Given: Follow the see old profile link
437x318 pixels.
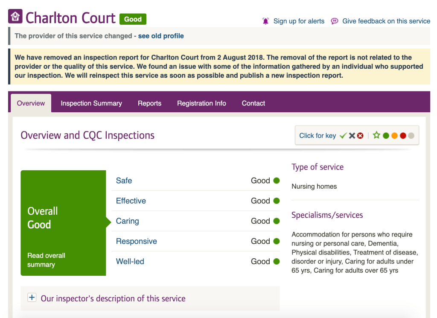Looking at the screenshot, I should 161,36.
